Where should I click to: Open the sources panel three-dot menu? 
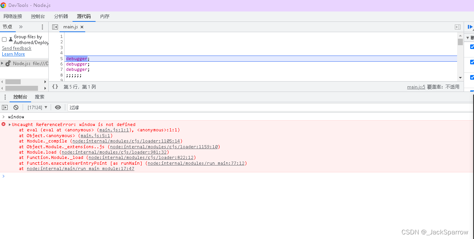(x=42, y=27)
